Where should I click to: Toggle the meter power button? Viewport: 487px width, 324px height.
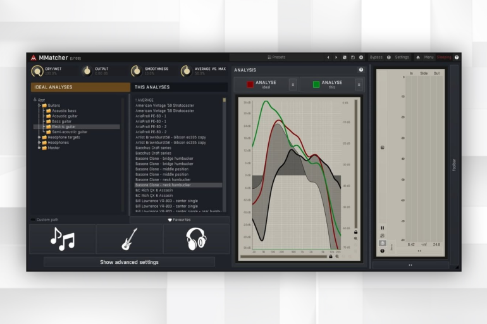point(383,243)
